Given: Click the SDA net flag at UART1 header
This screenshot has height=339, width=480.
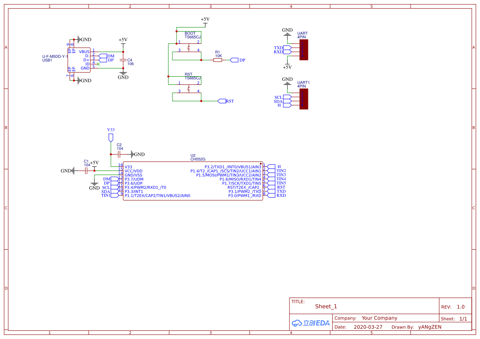Looking at the screenshot, I should point(287,101).
